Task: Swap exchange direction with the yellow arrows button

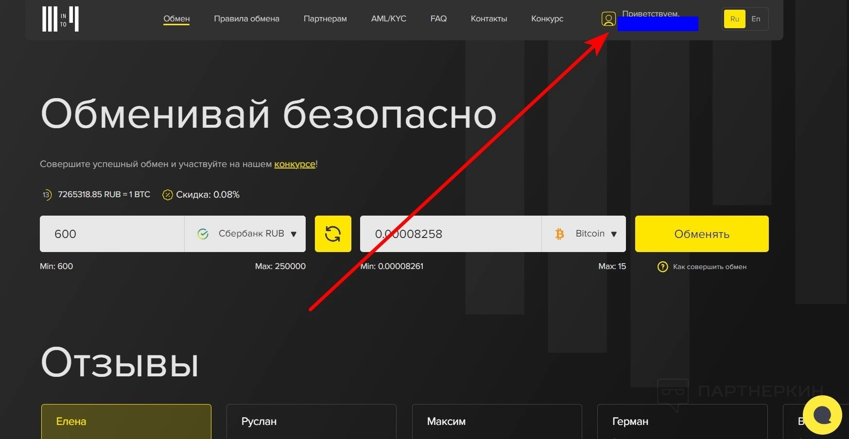Action: coord(333,234)
